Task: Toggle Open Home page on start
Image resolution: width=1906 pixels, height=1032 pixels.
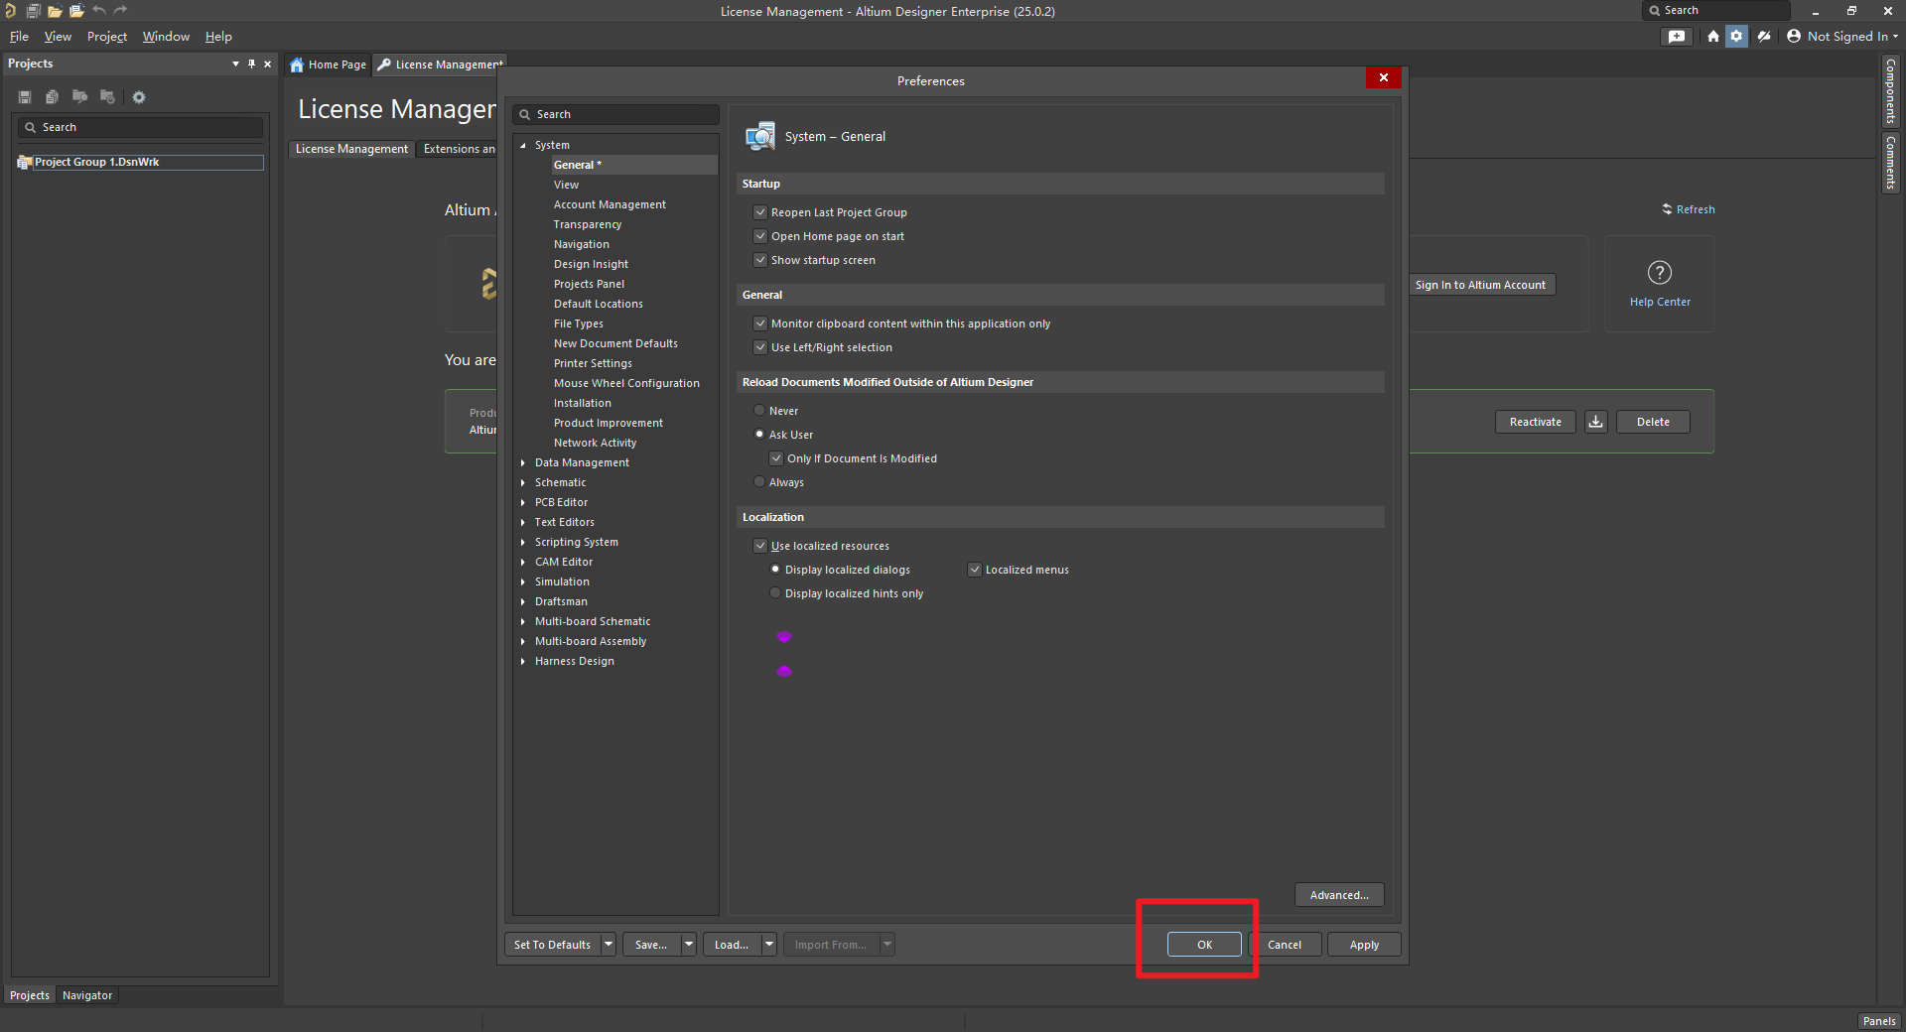Action: tap(760, 236)
